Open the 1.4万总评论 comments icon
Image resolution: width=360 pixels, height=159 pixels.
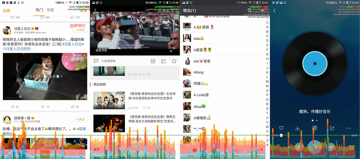pyautogui.click(x=96, y=61)
